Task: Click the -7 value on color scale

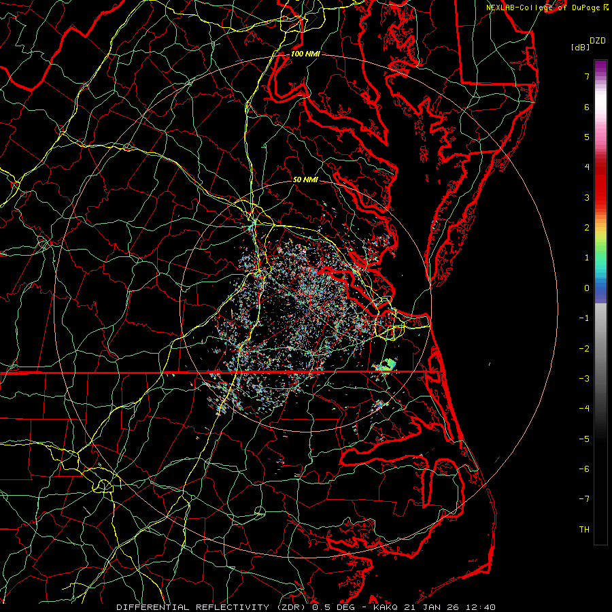Action: tap(584, 499)
